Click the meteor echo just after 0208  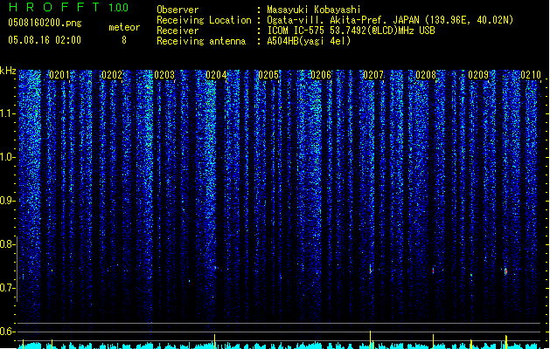tap(433, 270)
